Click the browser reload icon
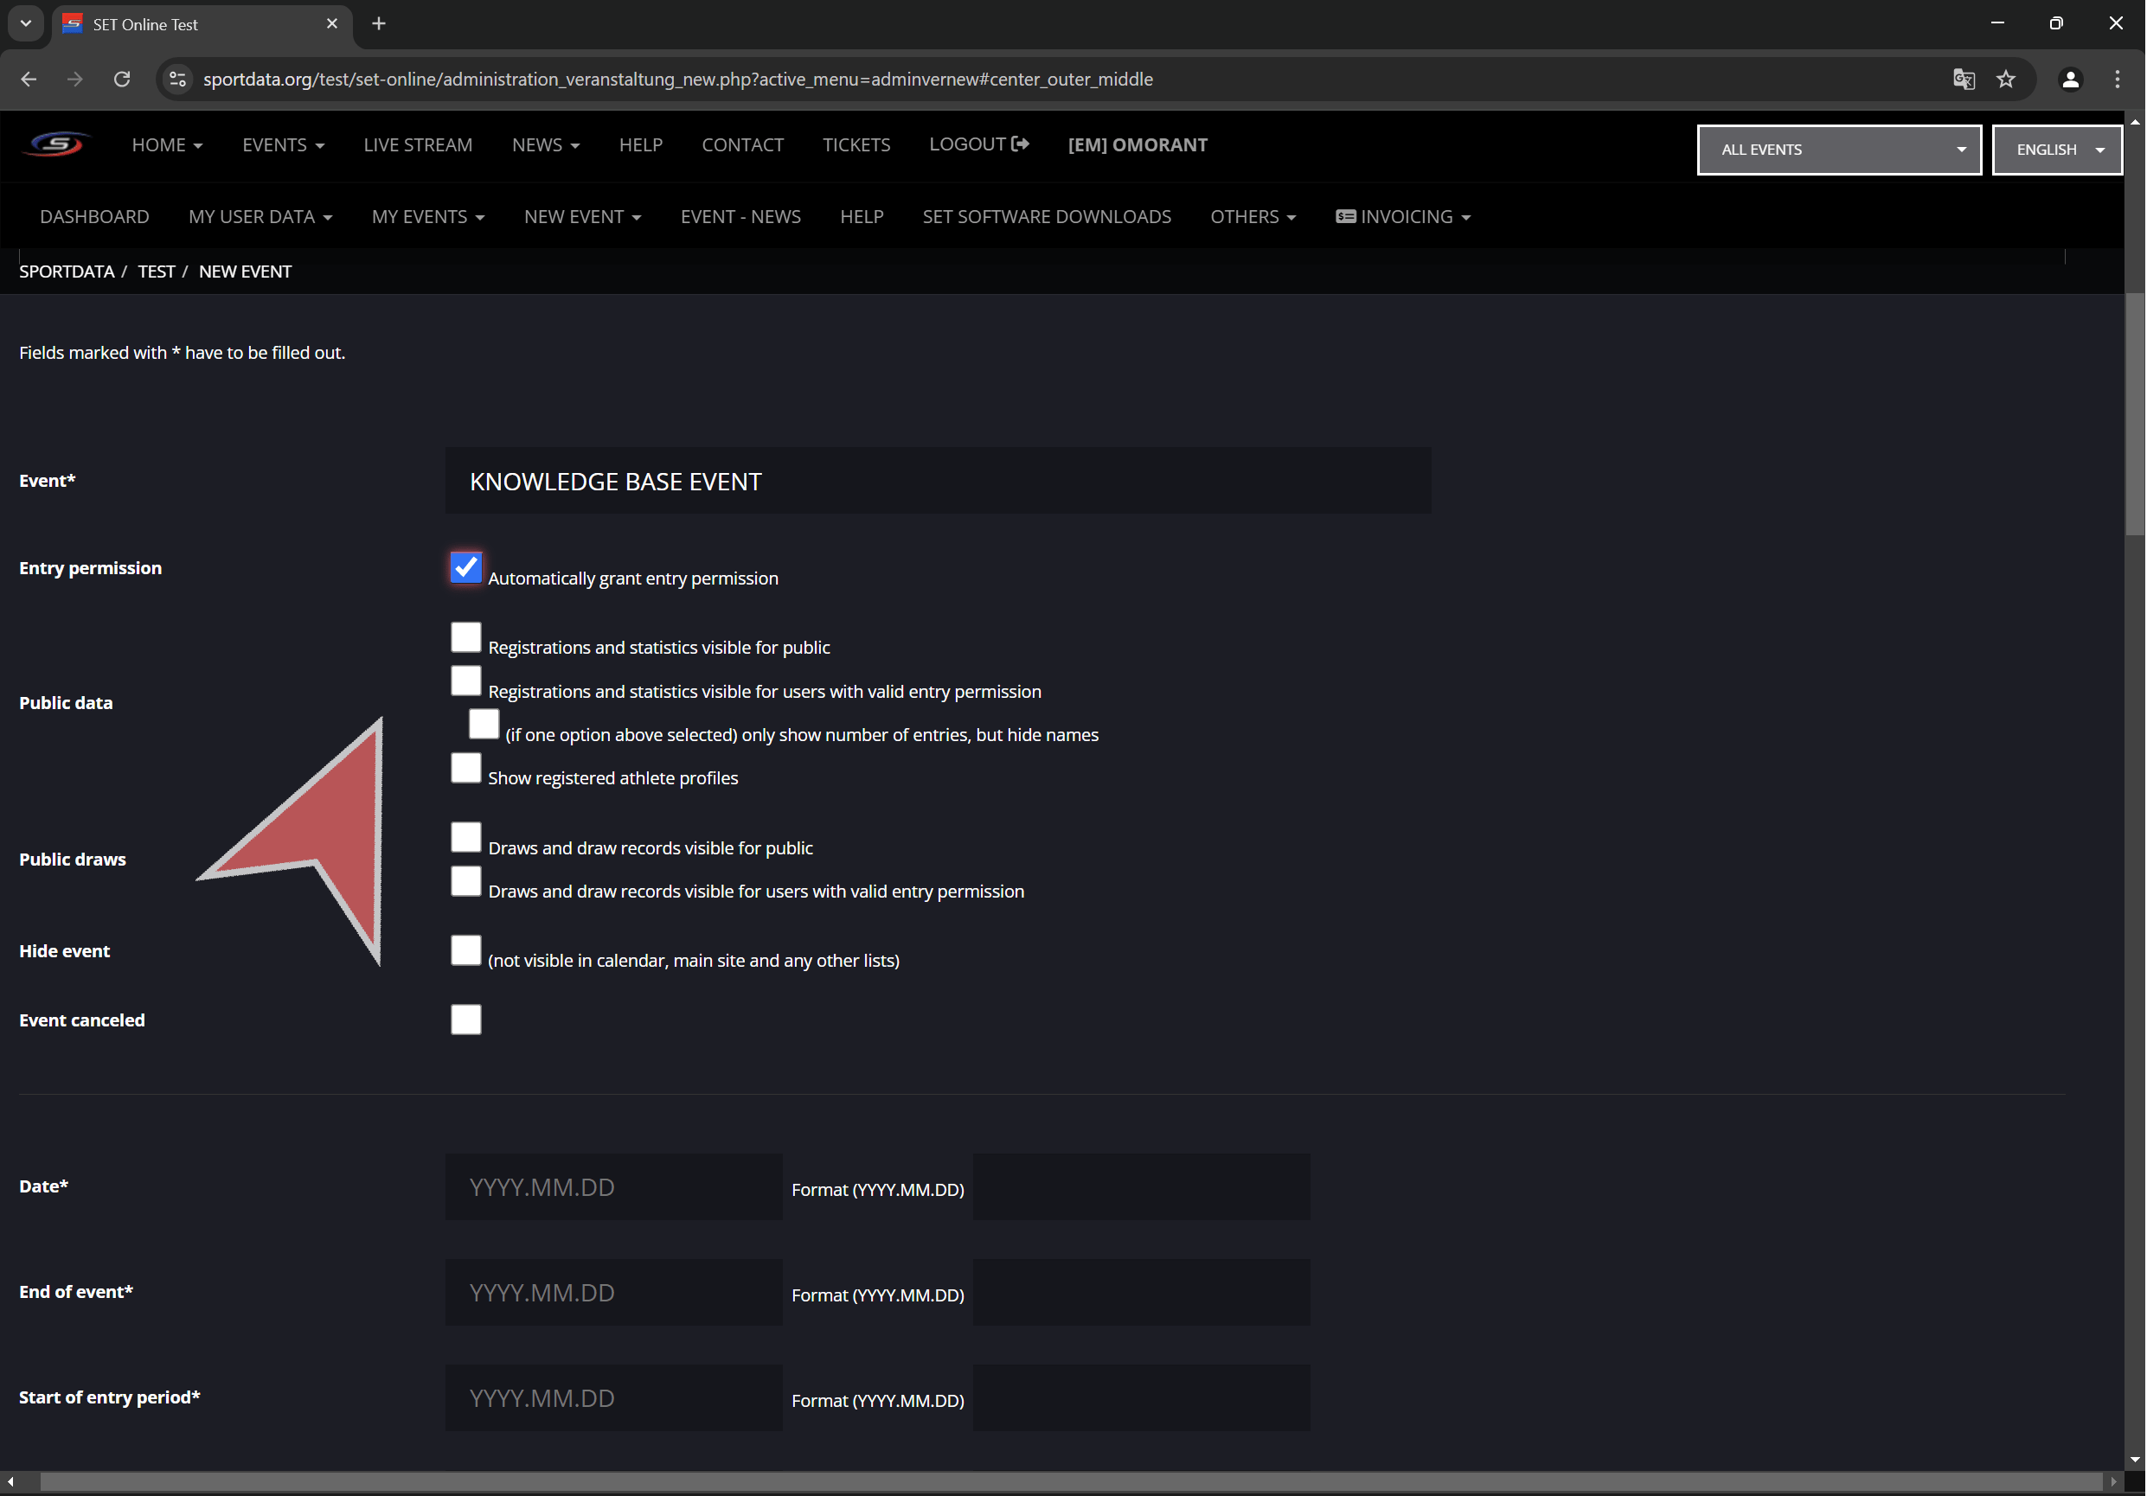Image resolution: width=2147 pixels, height=1496 pixels. click(x=122, y=80)
